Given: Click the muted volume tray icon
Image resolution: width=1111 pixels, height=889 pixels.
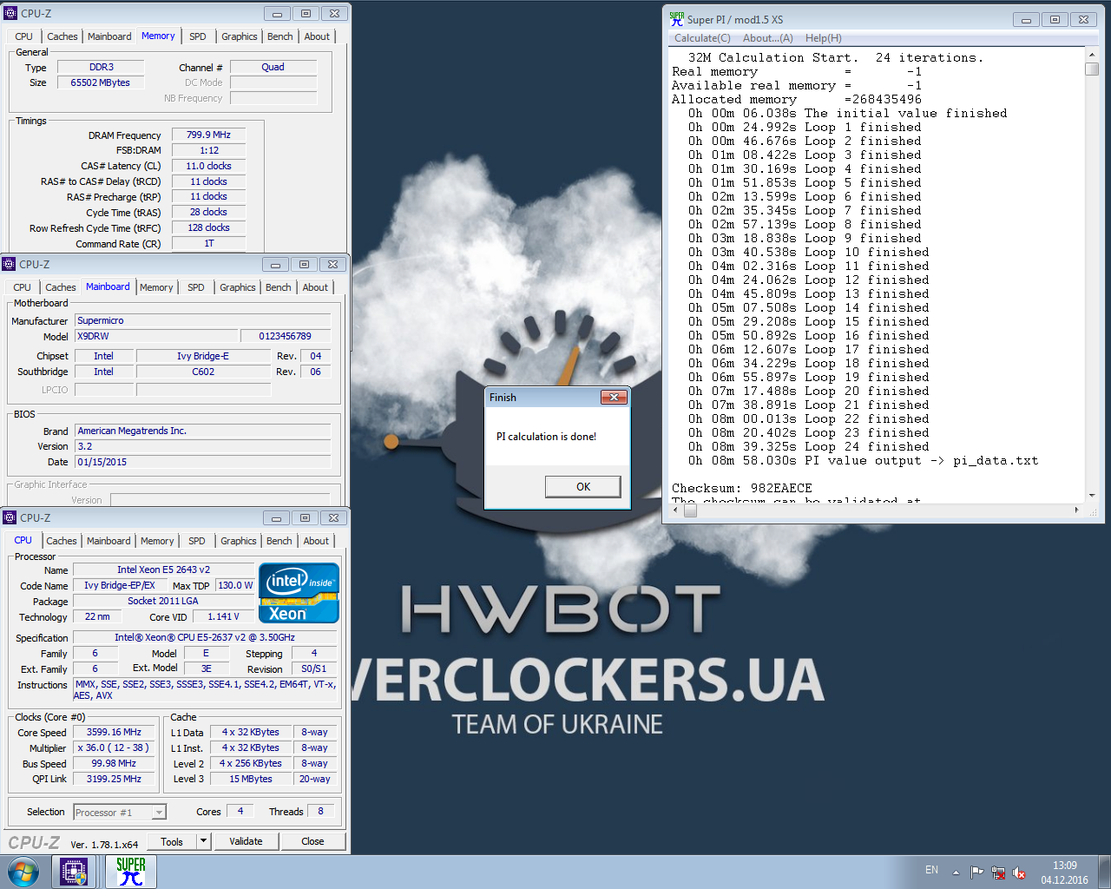Looking at the screenshot, I should click(1019, 873).
